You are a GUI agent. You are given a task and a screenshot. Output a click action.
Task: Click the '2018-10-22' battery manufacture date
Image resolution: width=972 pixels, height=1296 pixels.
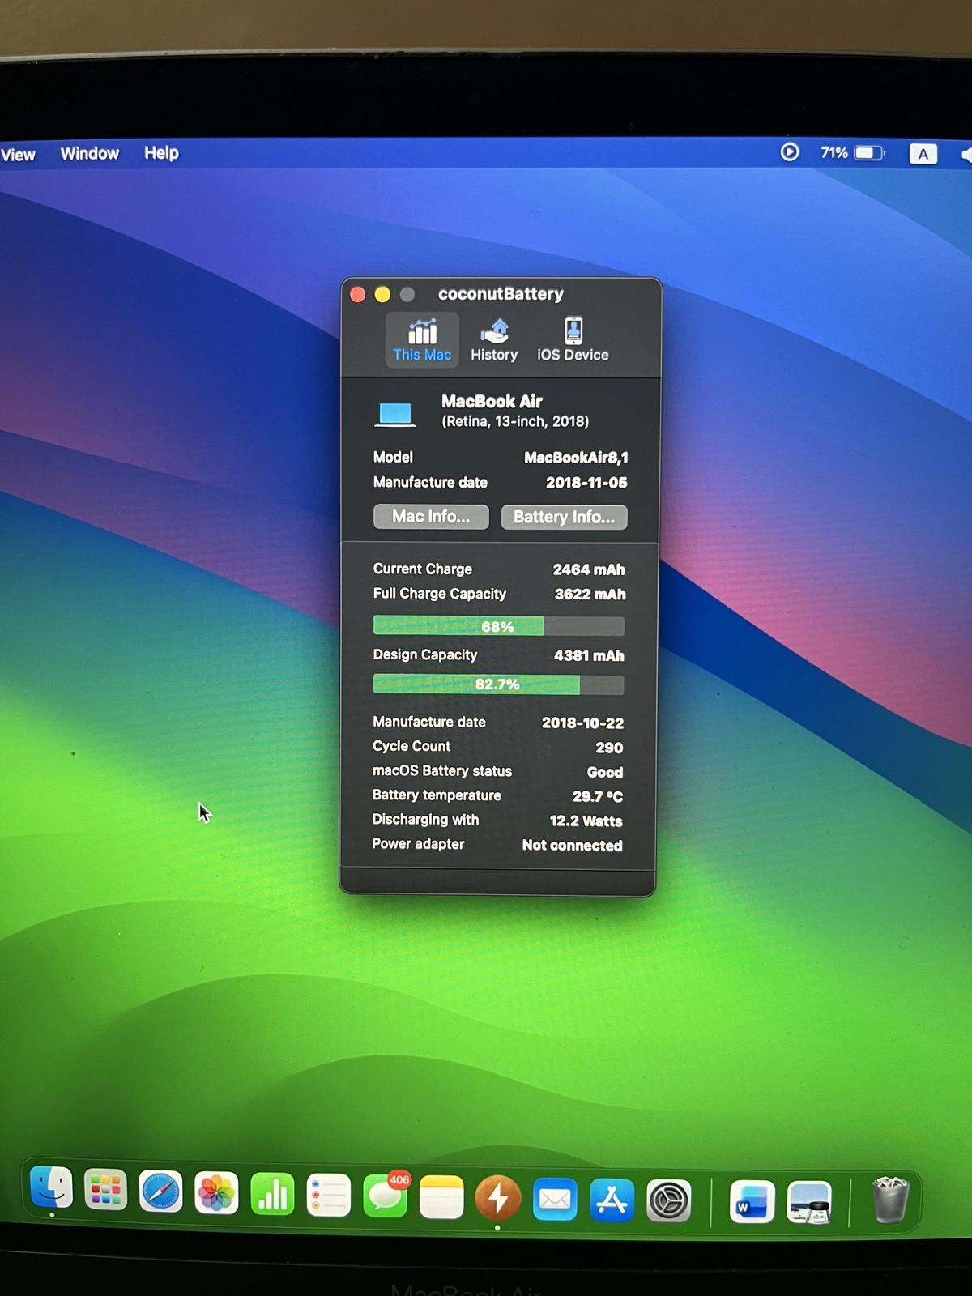pyautogui.click(x=582, y=723)
